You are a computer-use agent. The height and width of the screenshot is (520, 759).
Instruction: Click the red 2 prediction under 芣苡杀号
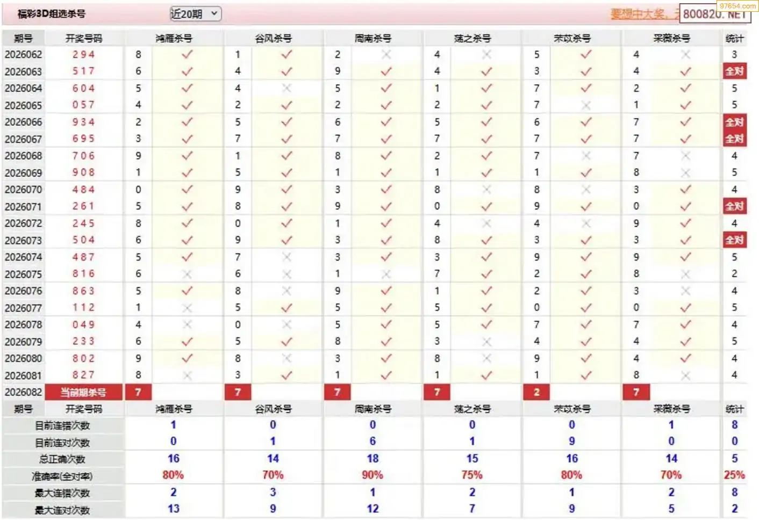click(x=536, y=392)
